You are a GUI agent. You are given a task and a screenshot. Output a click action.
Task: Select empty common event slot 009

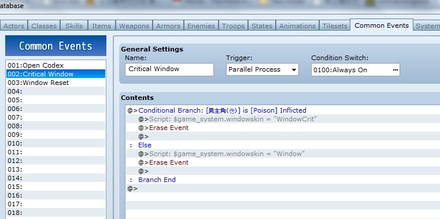pyautogui.click(x=56, y=135)
